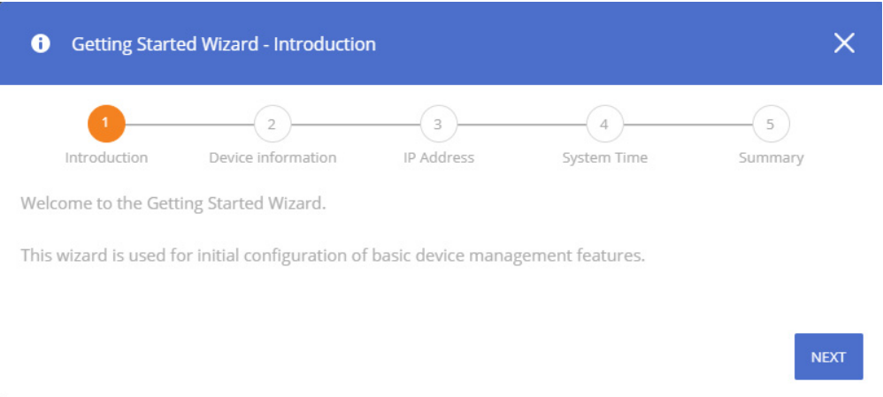
Task: Select step 4 circle in stepper
Action: (604, 124)
